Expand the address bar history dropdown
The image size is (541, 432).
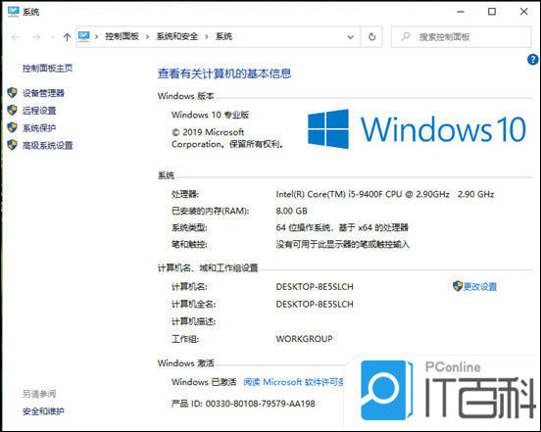pyautogui.click(x=350, y=37)
